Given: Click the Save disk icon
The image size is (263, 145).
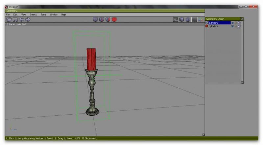Looking at the screenshot, I should (15, 19).
